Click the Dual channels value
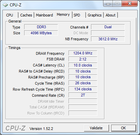This screenshot has width=140, height=135. [108, 27]
